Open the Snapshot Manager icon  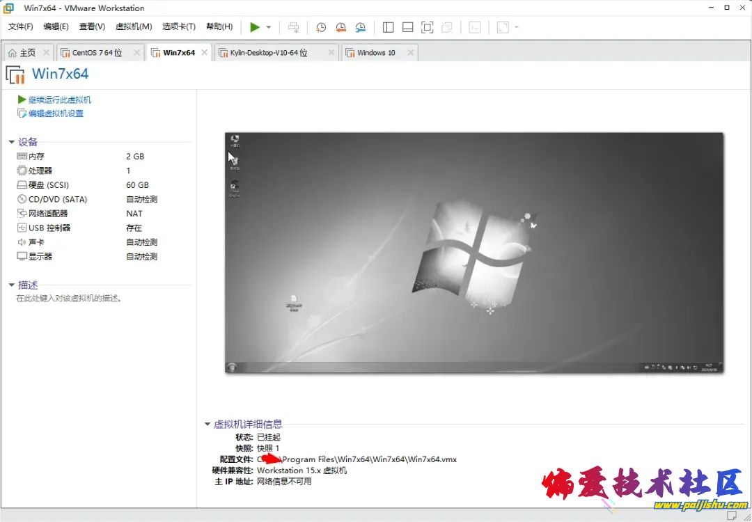coord(360,27)
